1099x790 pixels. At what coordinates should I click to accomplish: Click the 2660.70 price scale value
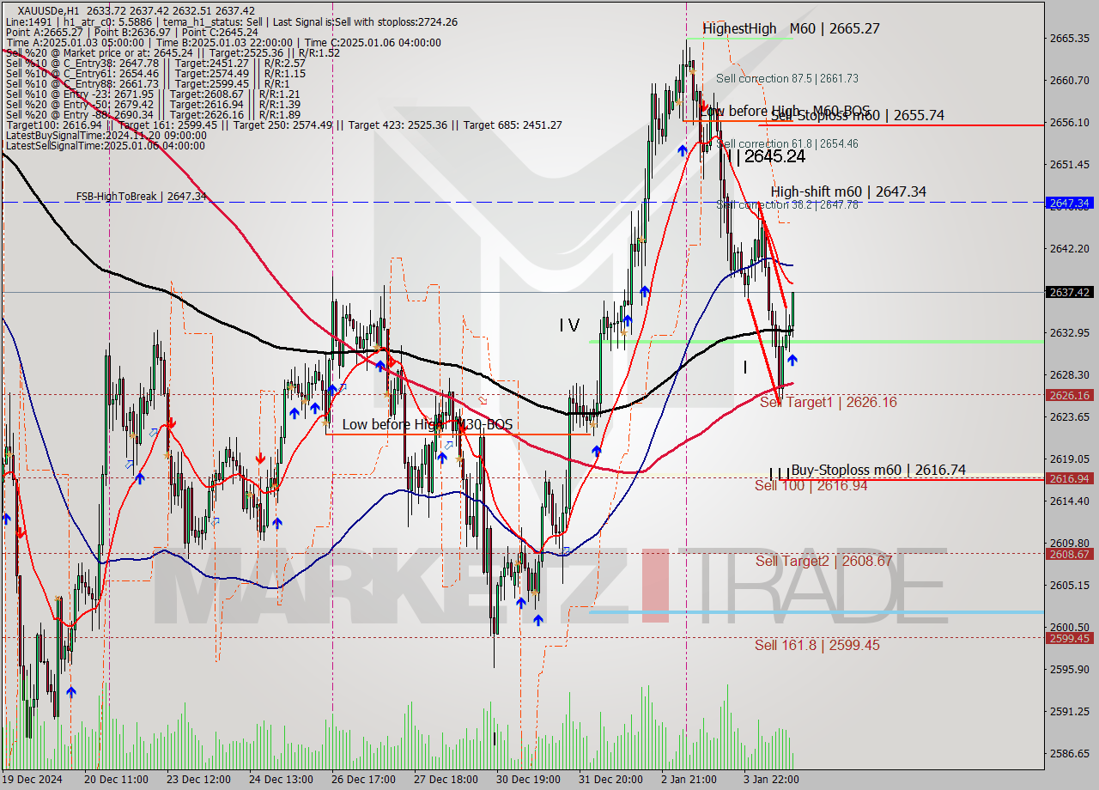[x=1070, y=80]
